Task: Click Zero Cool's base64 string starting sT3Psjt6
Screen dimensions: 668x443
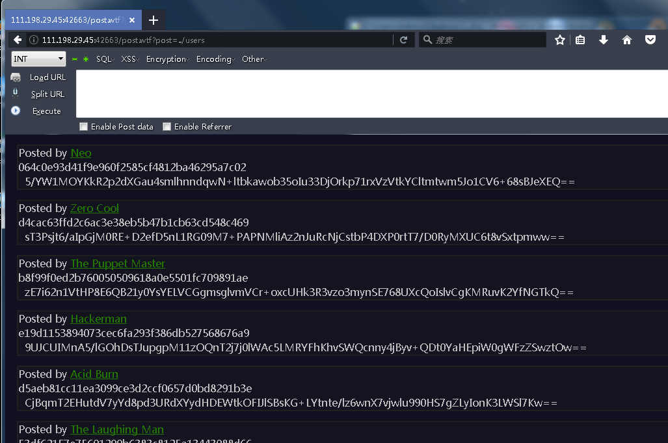Action: (295, 237)
